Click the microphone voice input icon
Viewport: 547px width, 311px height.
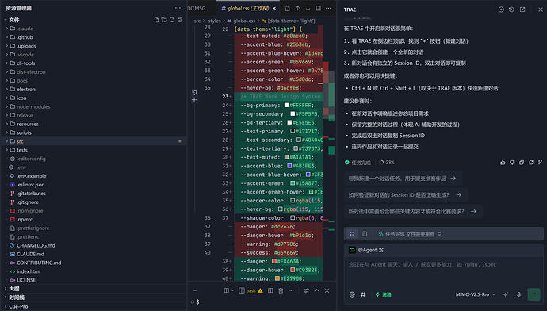pos(518,294)
